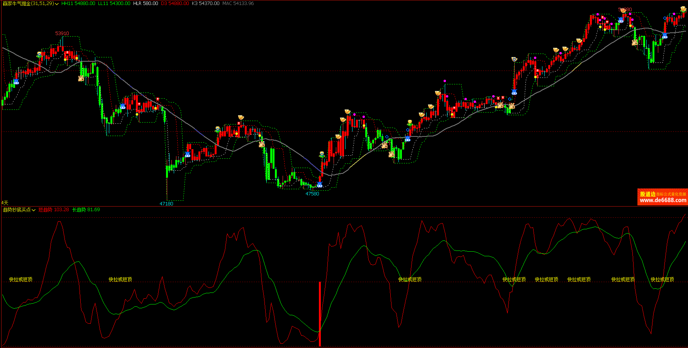Click the 赢家牛气掘金(31,51,29) indicator title
The image size is (688, 348).
[28, 3]
